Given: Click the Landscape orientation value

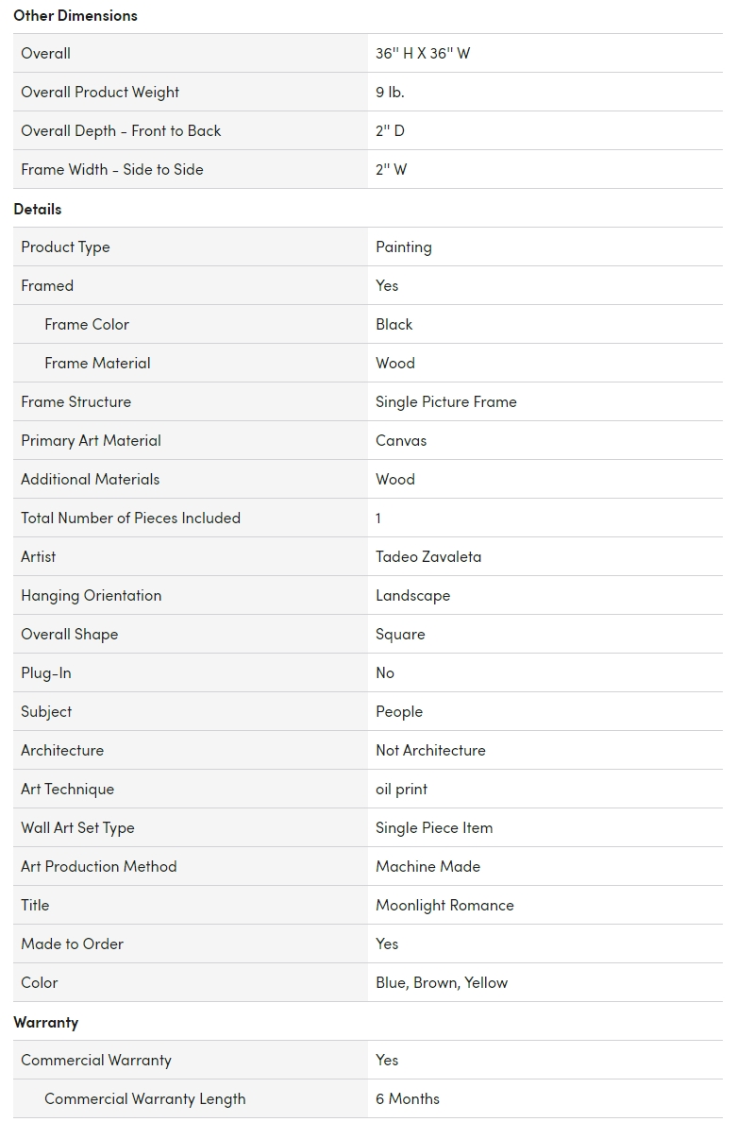Looking at the screenshot, I should click(x=412, y=595).
